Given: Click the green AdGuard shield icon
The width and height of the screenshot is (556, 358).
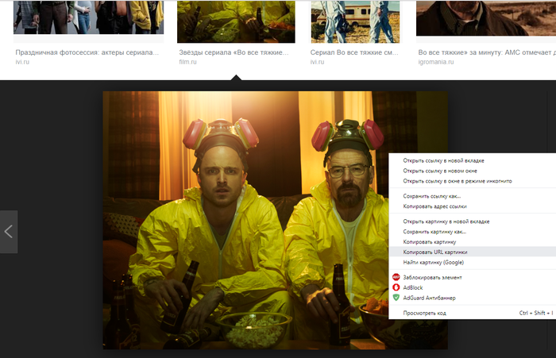Looking at the screenshot, I should tap(396, 298).
